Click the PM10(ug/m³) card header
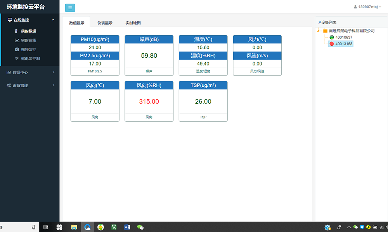This screenshot has width=388, height=232. 95,39
